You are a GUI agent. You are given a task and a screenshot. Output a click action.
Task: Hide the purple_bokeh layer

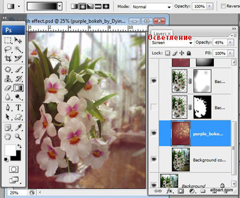(x=154, y=133)
